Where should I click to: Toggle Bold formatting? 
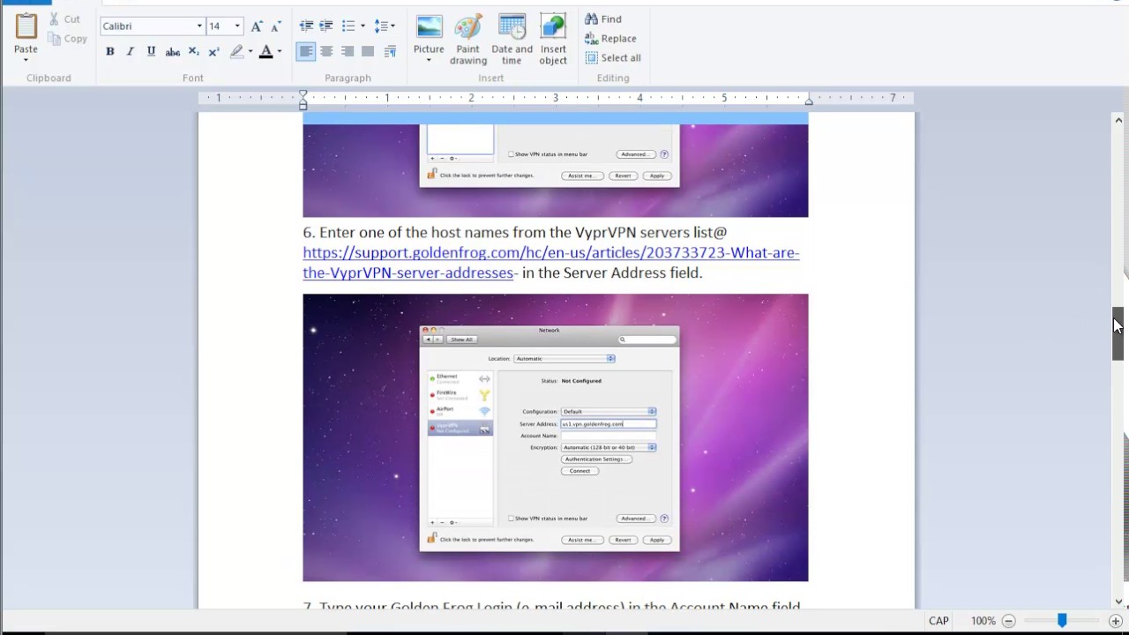pos(110,52)
